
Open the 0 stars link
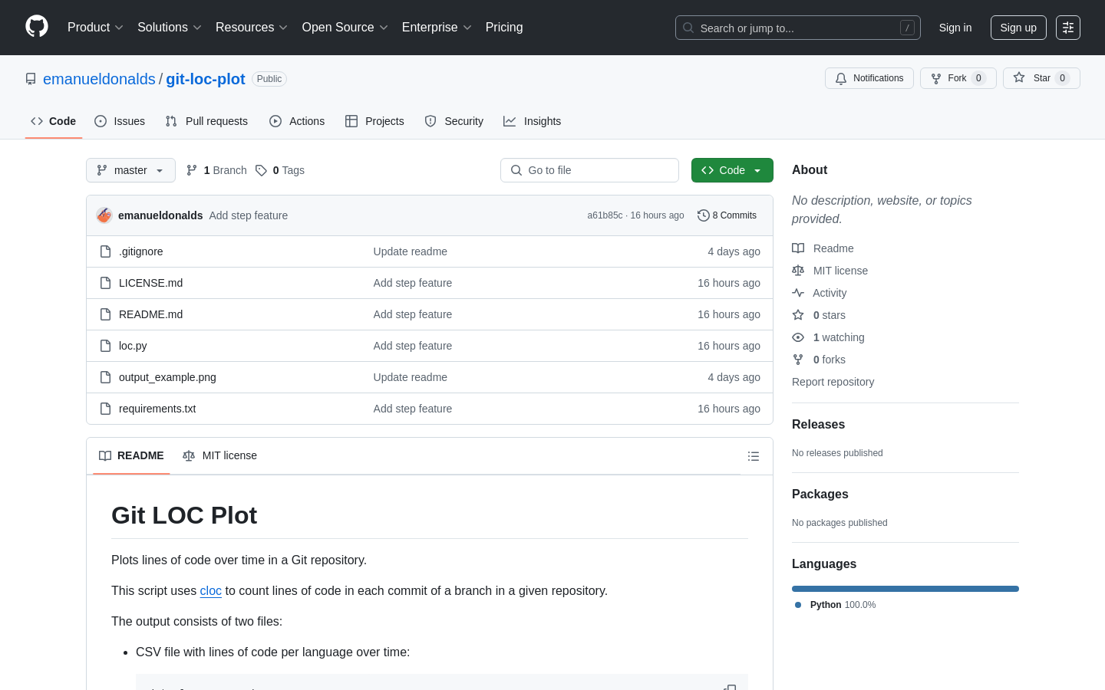pos(819,315)
